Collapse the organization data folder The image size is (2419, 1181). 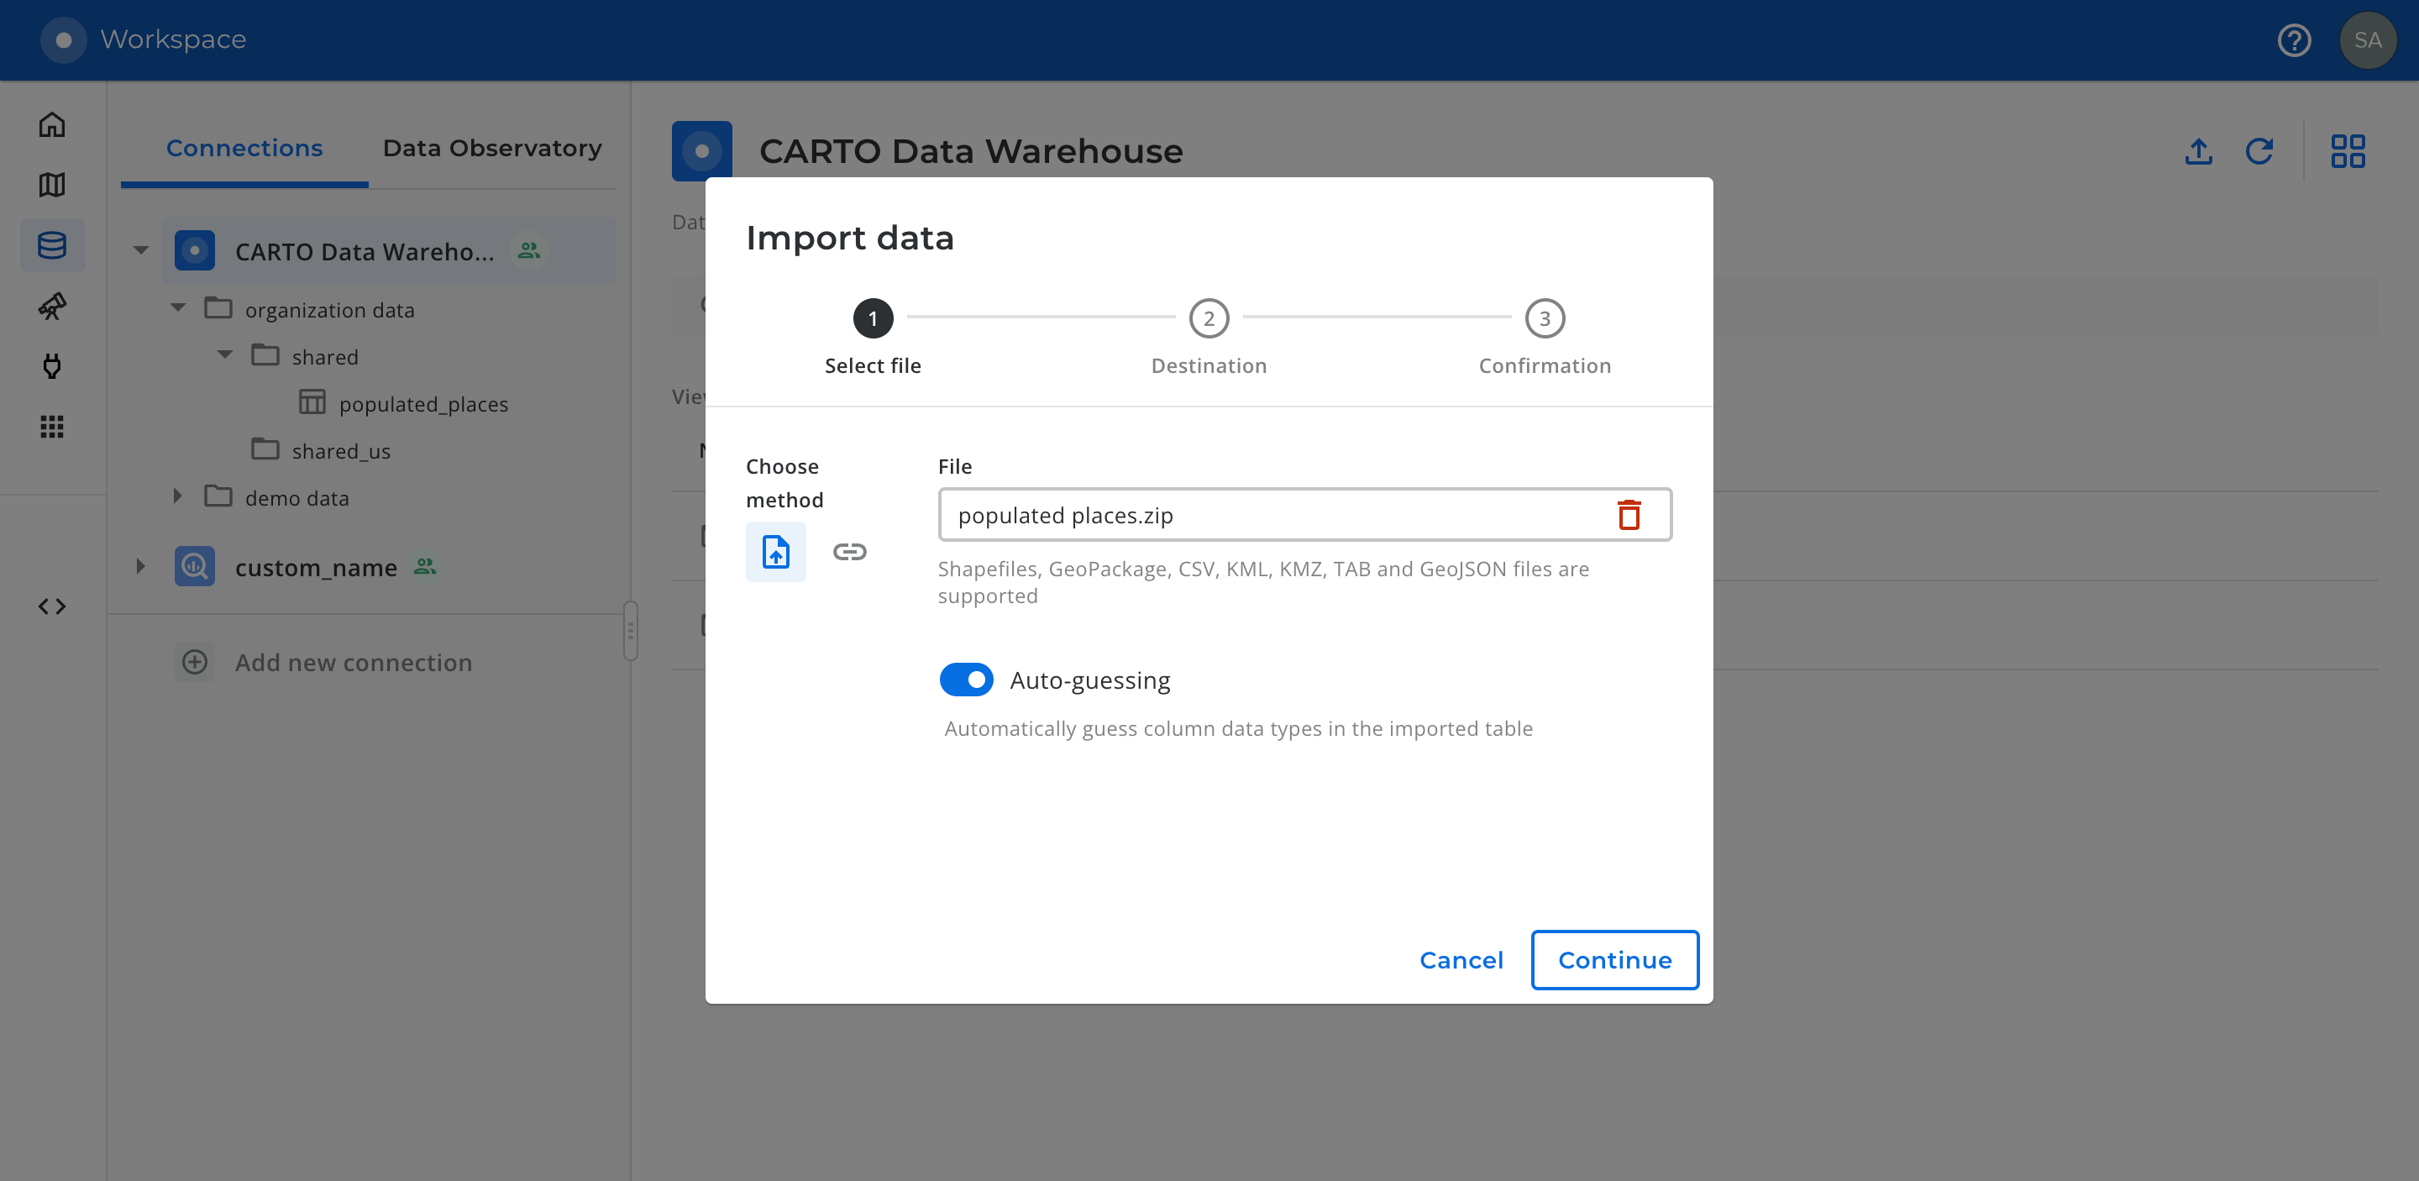point(178,308)
